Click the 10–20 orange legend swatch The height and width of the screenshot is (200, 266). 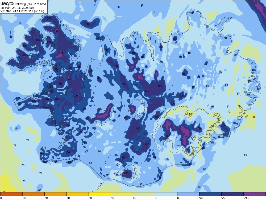tap(34, 194)
